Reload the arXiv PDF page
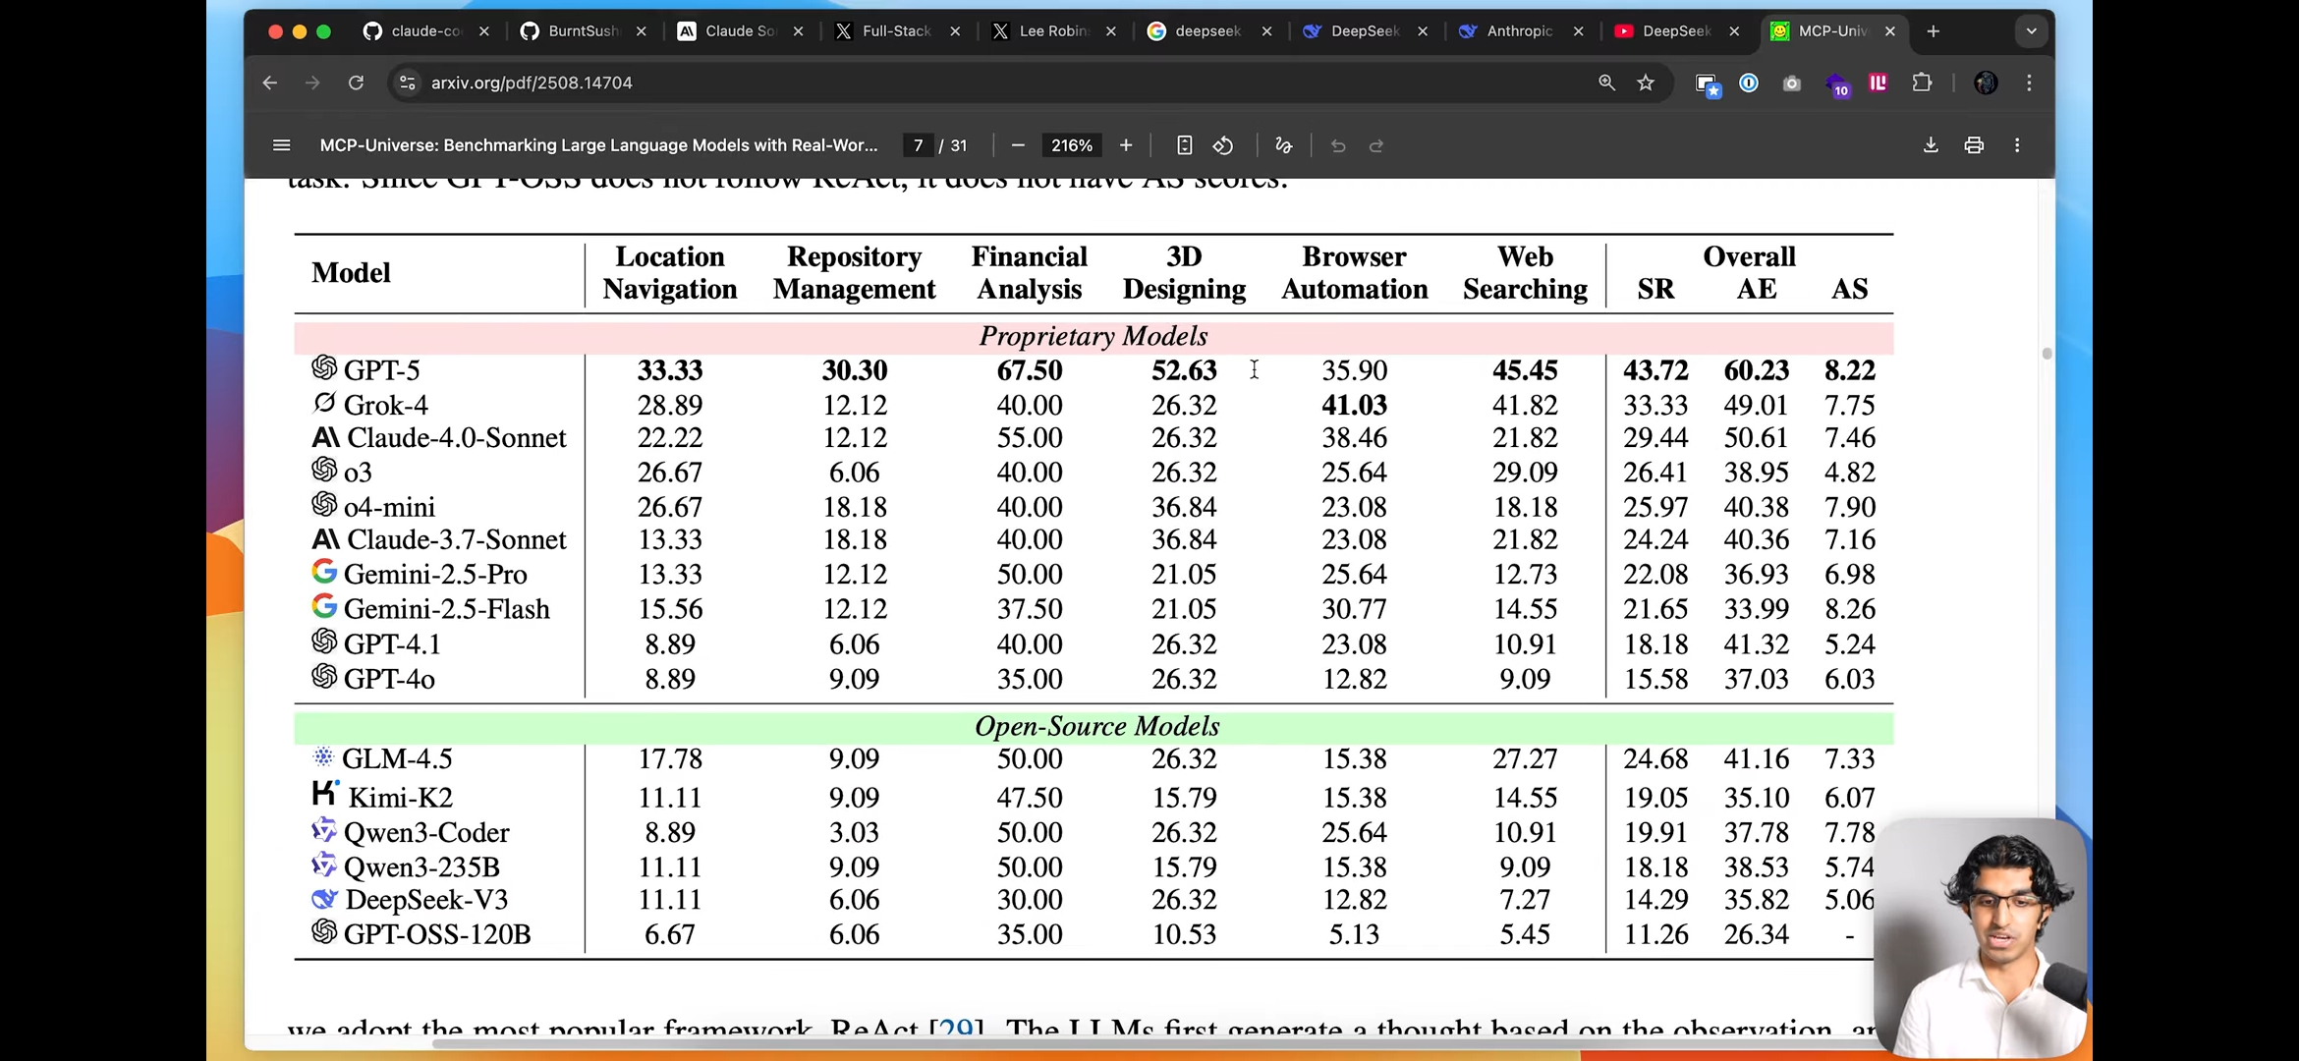Viewport: 2299px width, 1061px height. (357, 84)
